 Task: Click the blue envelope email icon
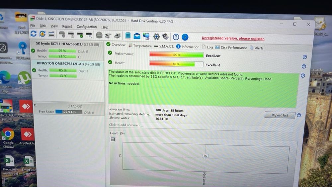coord(137,36)
